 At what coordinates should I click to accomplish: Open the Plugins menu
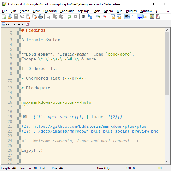pyautogui.click(x=131, y=11)
